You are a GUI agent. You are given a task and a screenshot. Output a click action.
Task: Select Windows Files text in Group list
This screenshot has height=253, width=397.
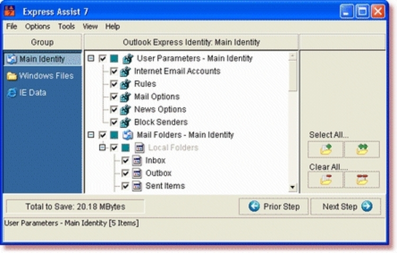click(47, 76)
